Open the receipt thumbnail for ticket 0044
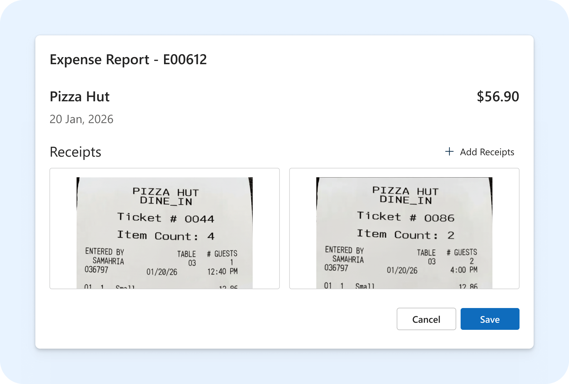This screenshot has height=384, width=569. tap(164, 229)
